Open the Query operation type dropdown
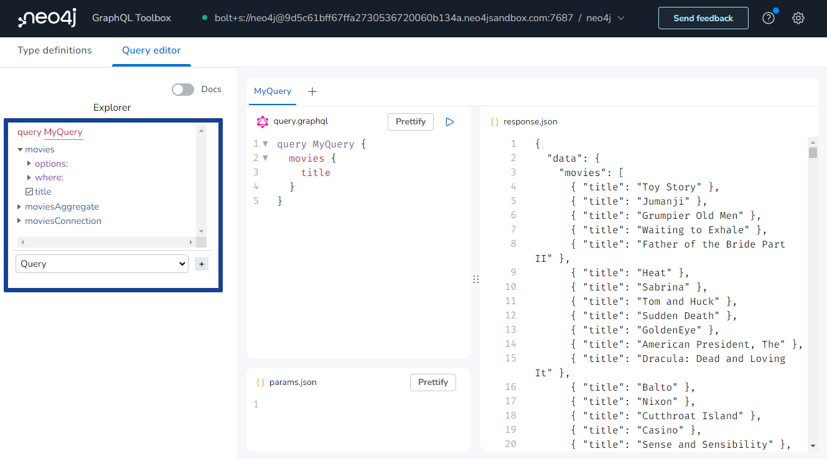The width and height of the screenshot is (827, 459). click(x=101, y=264)
